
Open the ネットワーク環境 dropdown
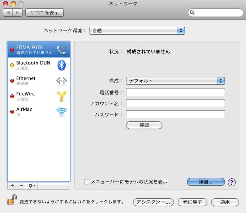pyautogui.click(x=137, y=31)
